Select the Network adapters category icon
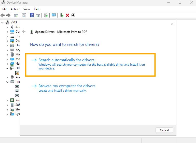This screenshot has width=196, height=143. (12, 64)
